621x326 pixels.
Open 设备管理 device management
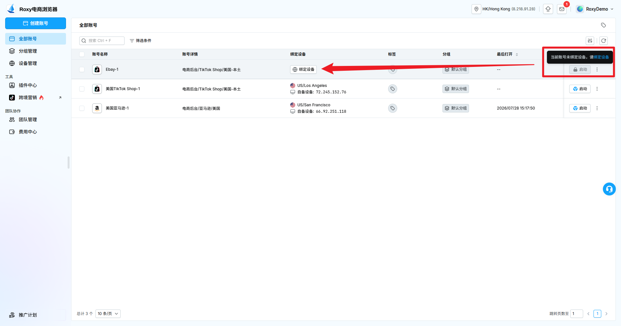click(x=36, y=63)
